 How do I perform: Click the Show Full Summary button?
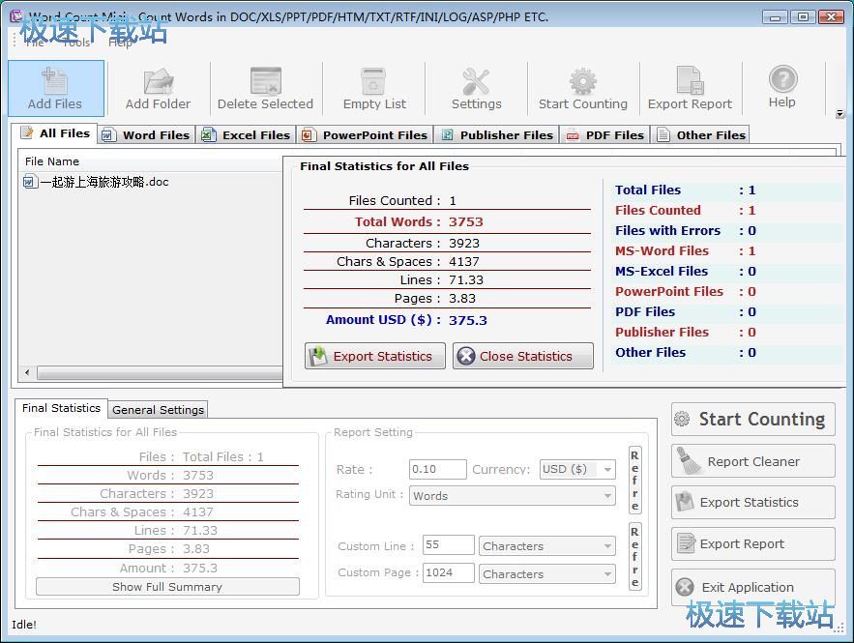coord(167,587)
